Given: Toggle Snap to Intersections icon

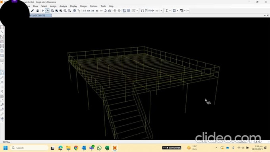Looking at the screenshot, I should click(2, 82).
